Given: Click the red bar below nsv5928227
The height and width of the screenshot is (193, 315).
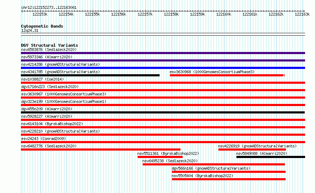Looking at the screenshot, I should pos(163,120).
